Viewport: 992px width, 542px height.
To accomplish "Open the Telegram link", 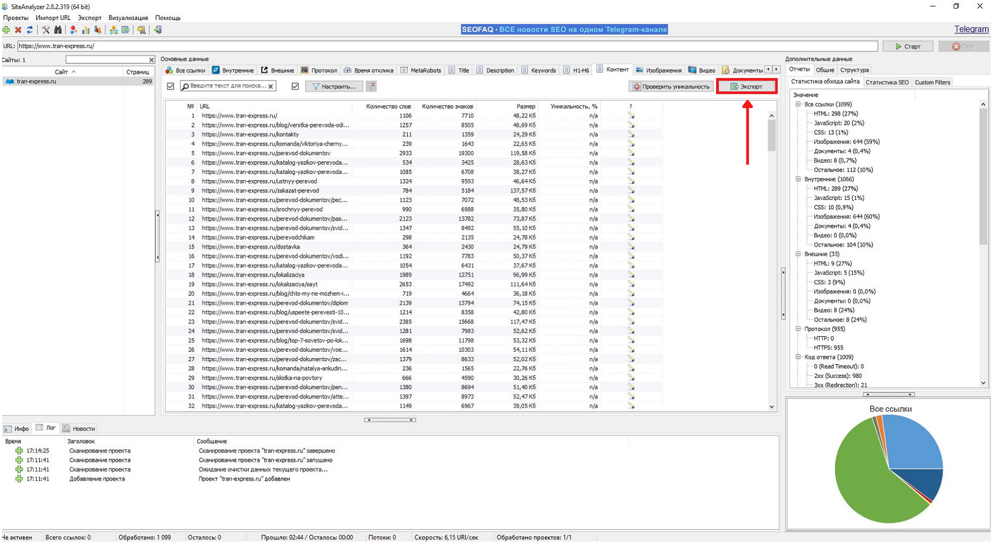I will (x=971, y=29).
